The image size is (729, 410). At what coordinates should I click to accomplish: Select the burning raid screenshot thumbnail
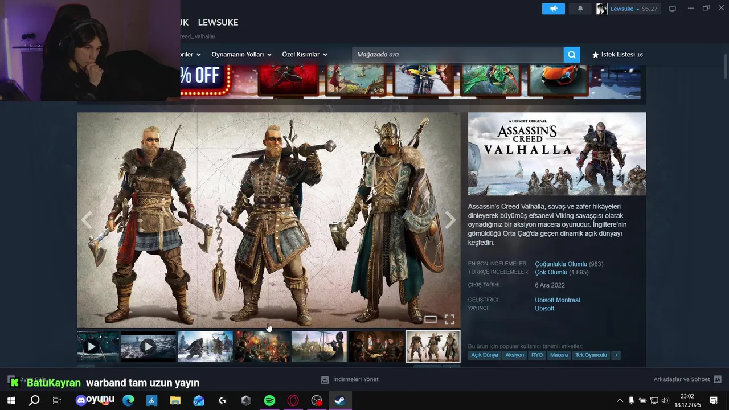pos(262,346)
